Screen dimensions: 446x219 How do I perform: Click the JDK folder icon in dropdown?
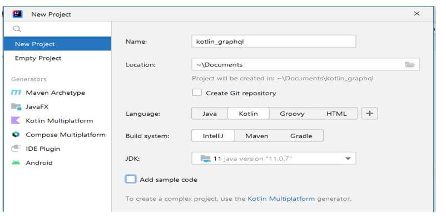(x=205, y=159)
